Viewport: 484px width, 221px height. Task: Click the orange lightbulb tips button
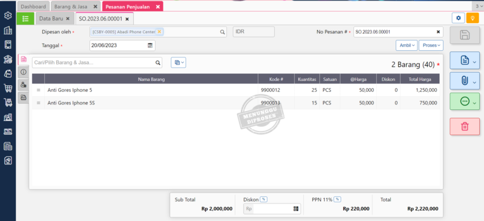click(473, 18)
